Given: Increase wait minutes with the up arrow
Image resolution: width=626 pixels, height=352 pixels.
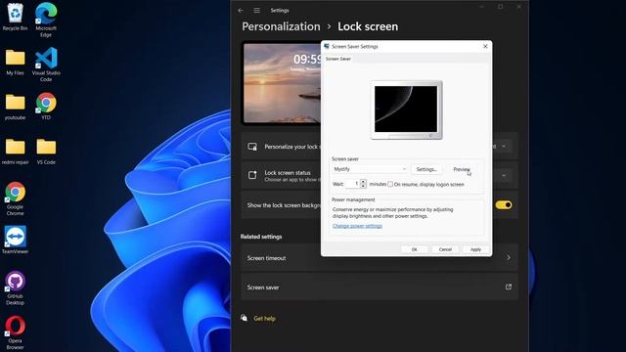Looking at the screenshot, I should point(363,182).
